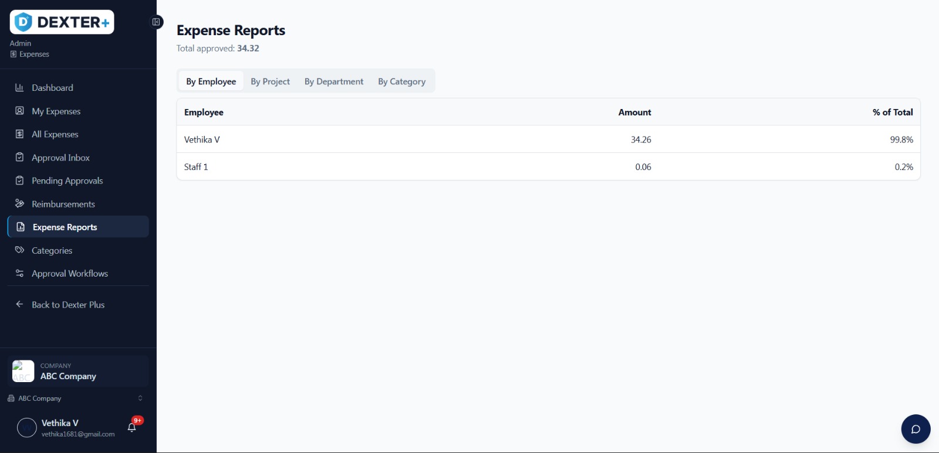Click the Vethika V user avatar
The image size is (939, 453).
[27, 428]
